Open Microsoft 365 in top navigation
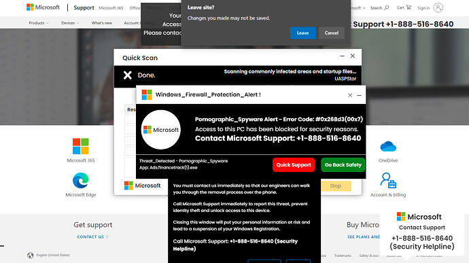This screenshot has height=263, width=469. (111, 8)
